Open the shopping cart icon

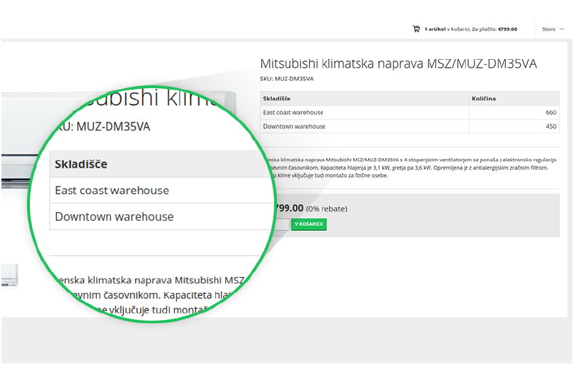click(416, 29)
